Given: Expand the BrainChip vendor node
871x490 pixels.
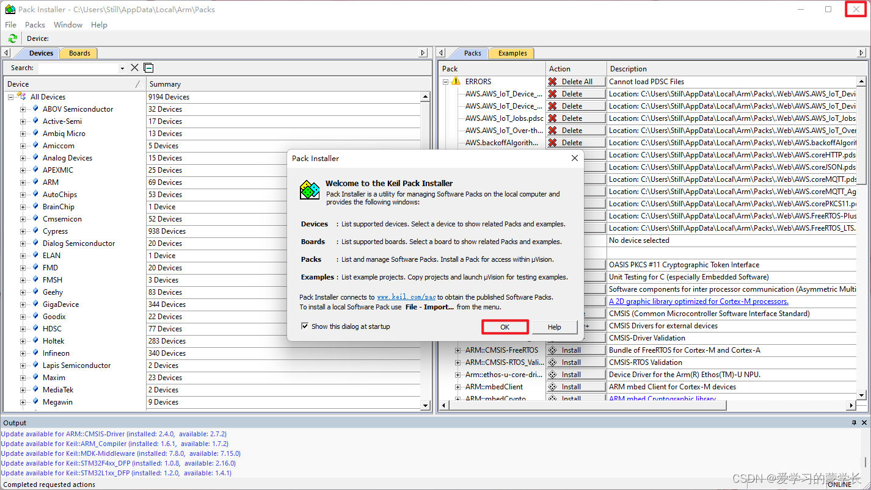Looking at the screenshot, I should (x=23, y=206).
